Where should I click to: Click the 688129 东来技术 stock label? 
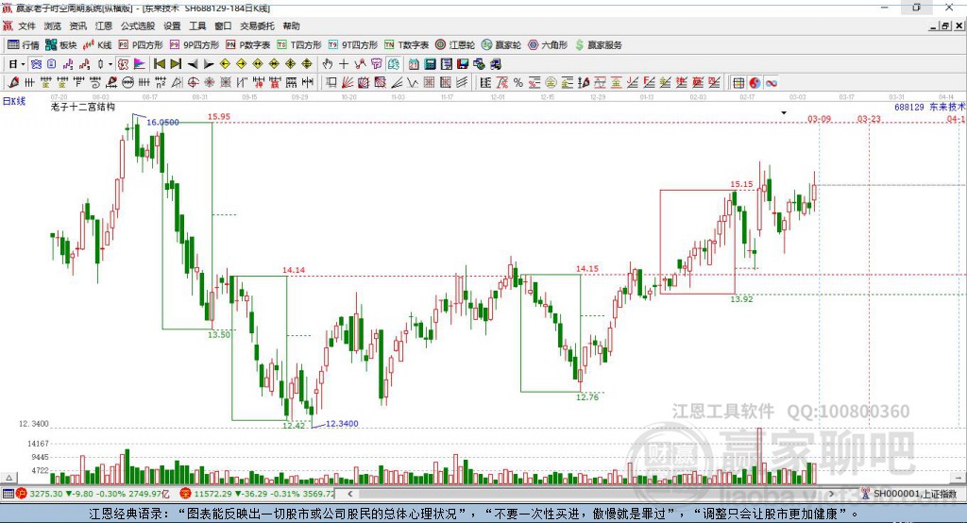929,107
